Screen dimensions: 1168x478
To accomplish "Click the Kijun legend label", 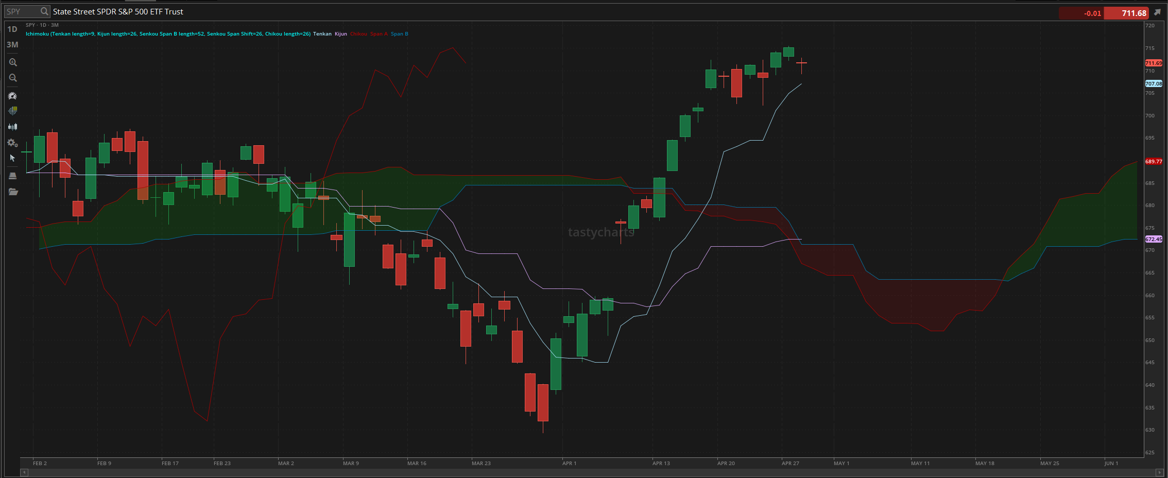I will point(341,34).
